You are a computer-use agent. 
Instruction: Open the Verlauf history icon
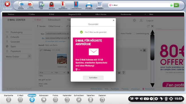[52, 5]
